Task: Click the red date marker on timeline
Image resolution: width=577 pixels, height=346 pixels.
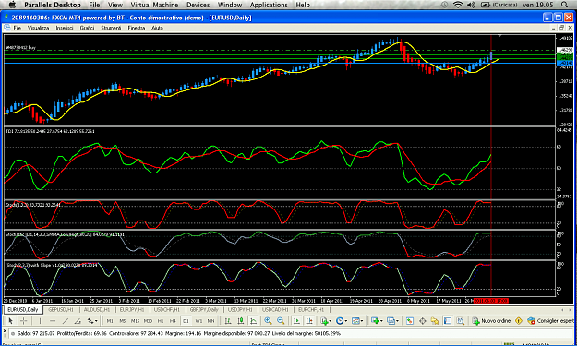Action: [x=490, y=301]
